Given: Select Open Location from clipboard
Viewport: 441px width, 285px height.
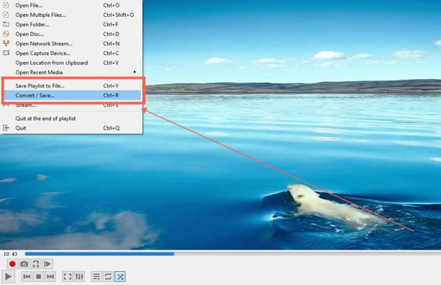Looking at the screenshot, I should [x=71, y=62].
